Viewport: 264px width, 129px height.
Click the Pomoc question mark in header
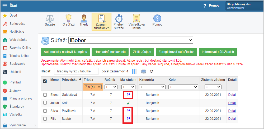[205, 6]
